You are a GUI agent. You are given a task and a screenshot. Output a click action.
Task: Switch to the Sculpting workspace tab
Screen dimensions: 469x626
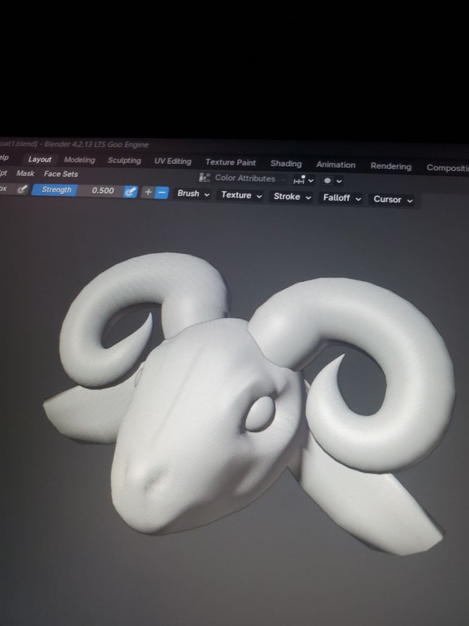point(124,160)
